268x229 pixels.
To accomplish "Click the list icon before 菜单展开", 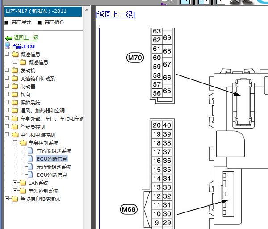I will click(x=7, y=22).
